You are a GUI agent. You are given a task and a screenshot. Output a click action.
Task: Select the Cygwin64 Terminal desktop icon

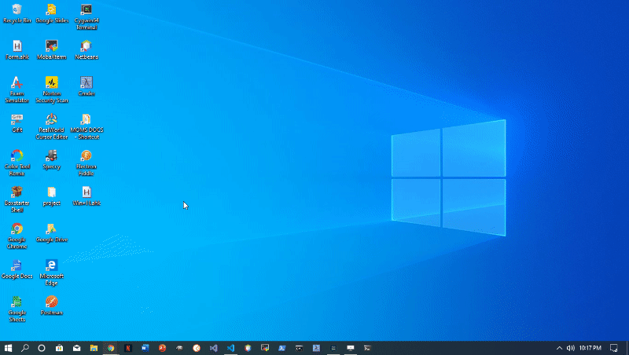(86, 16)
